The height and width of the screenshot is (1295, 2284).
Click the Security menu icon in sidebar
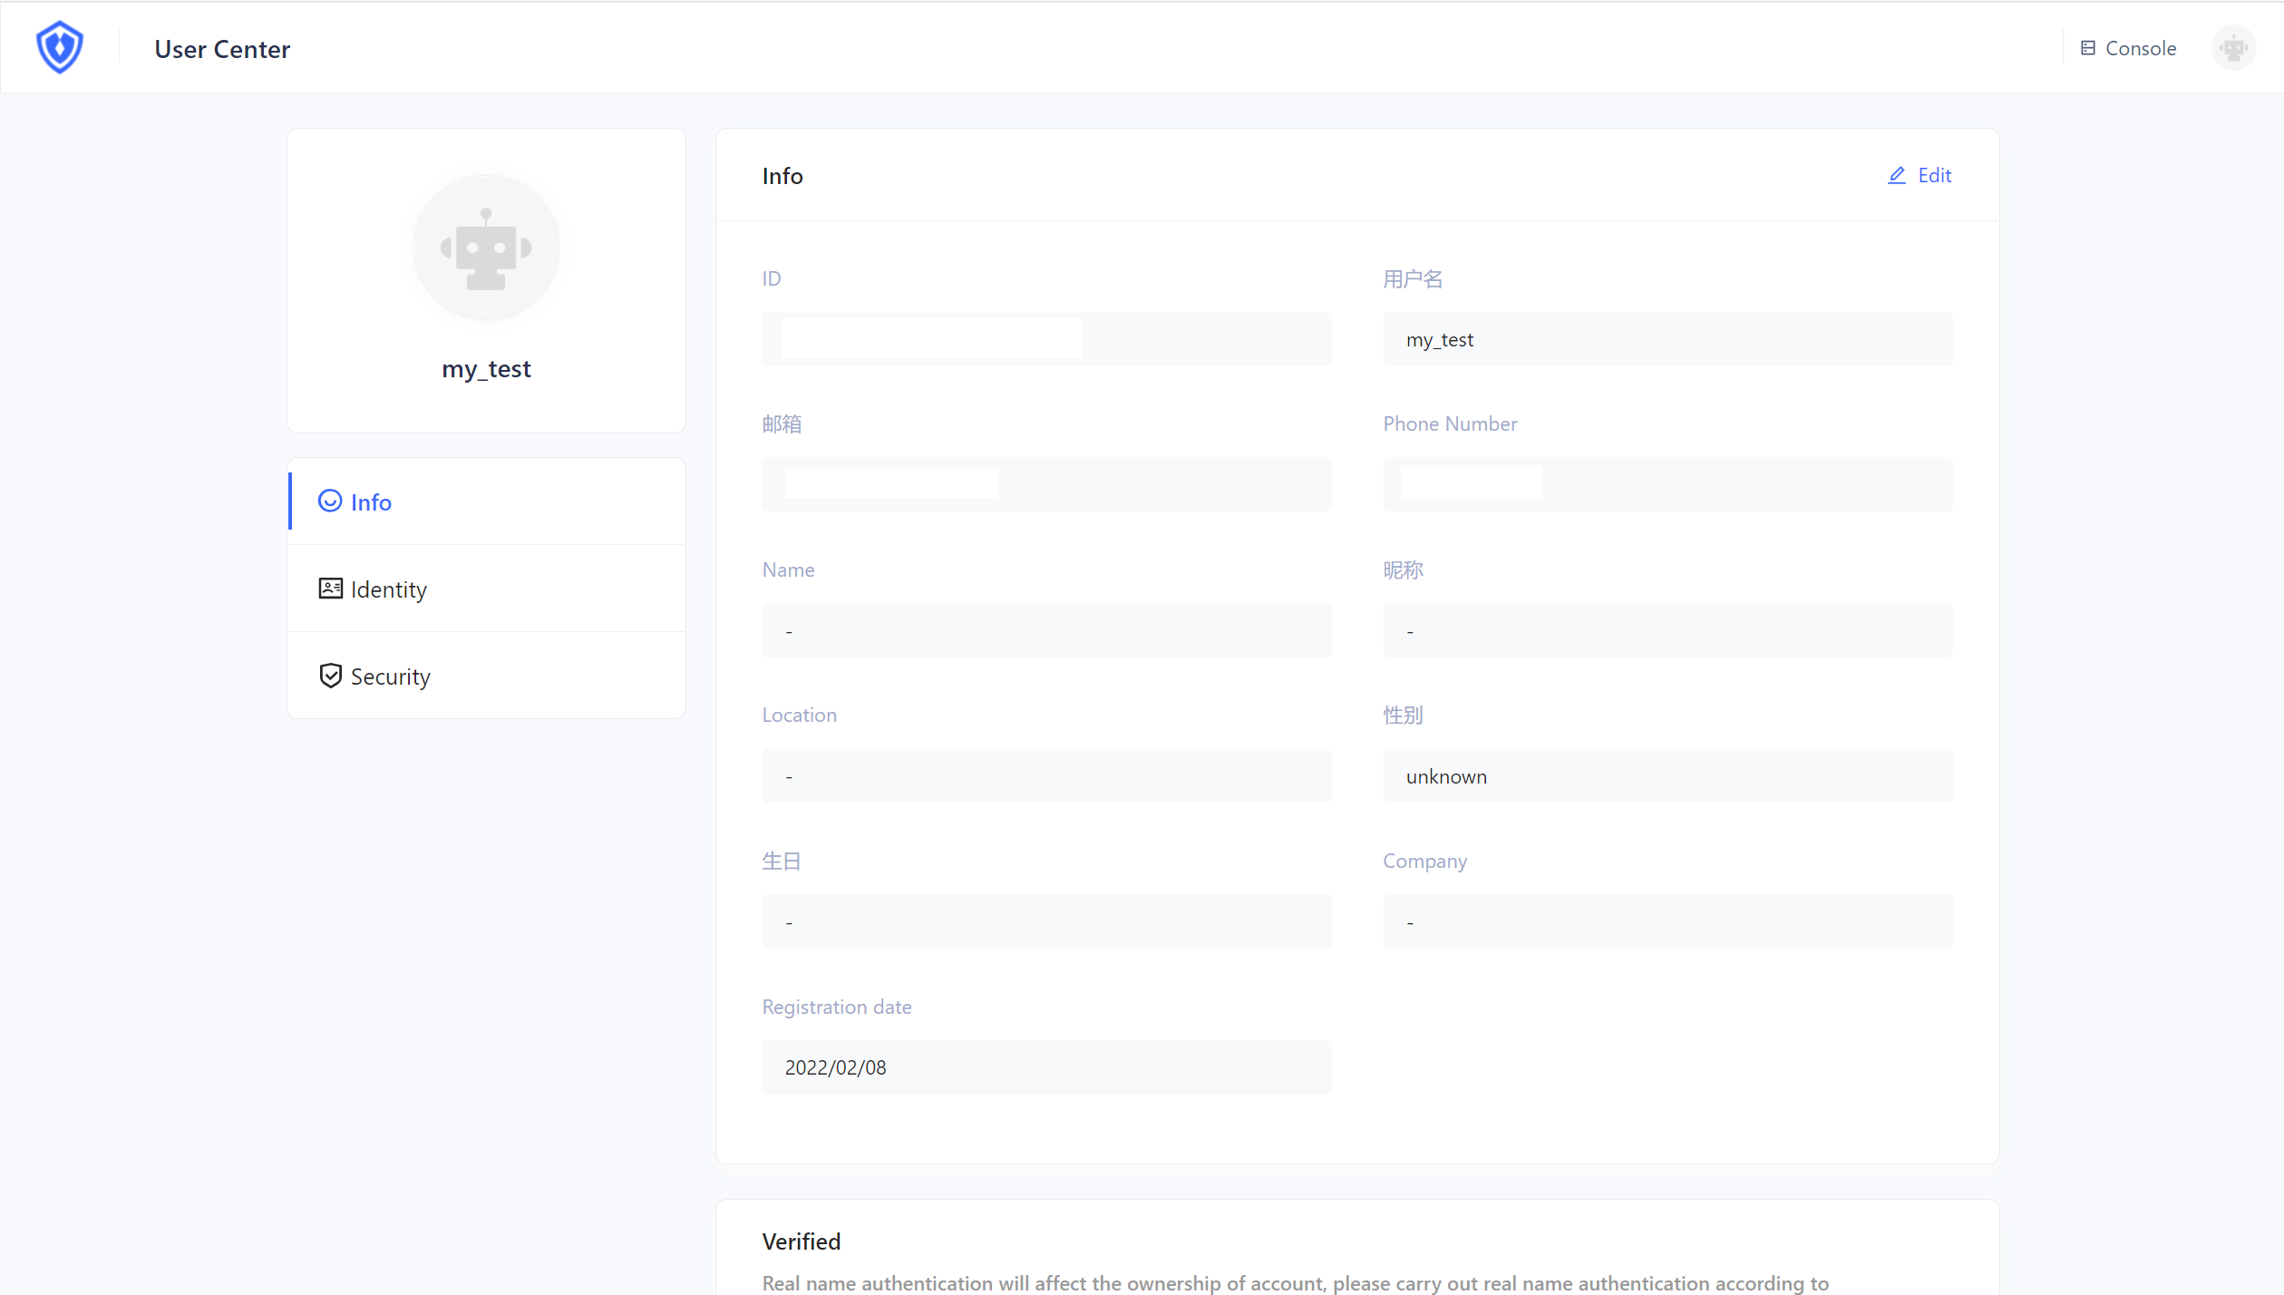coord(331,675)
